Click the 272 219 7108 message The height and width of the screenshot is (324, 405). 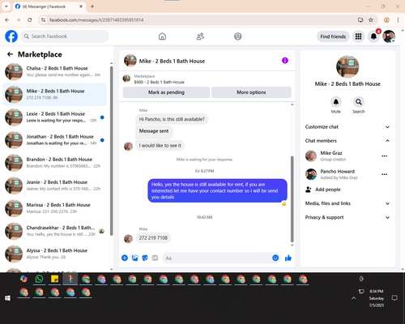tap(153, 238)
